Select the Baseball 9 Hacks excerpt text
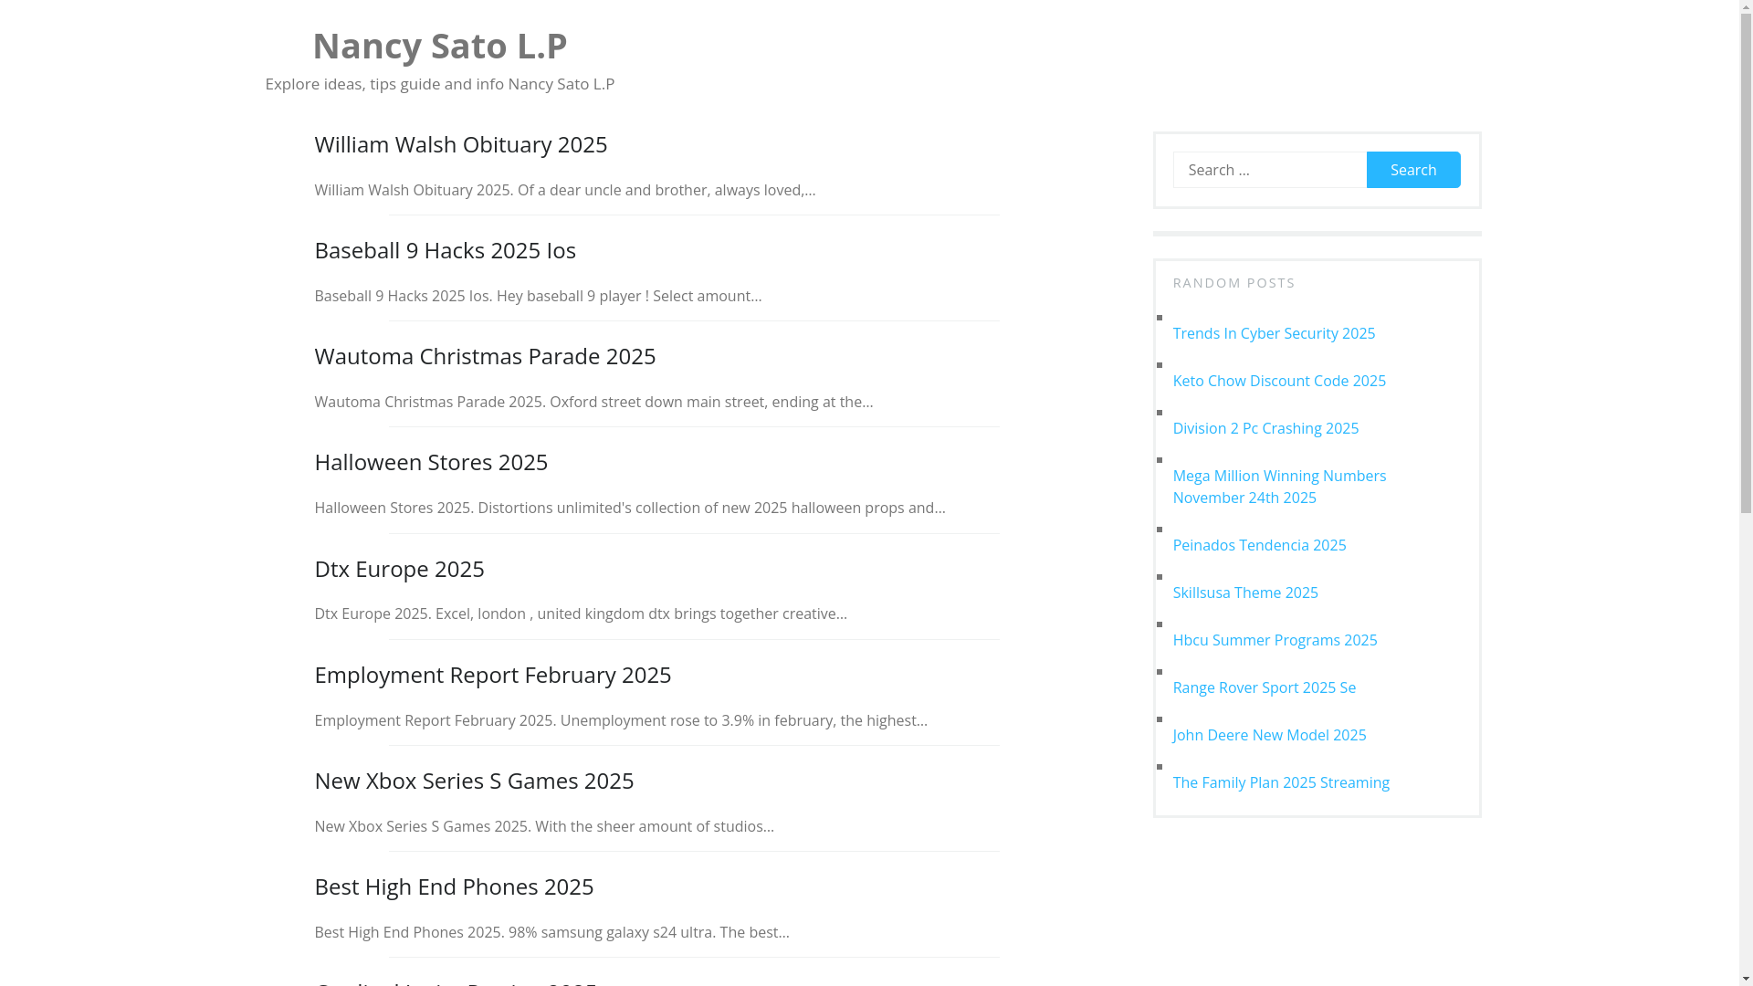This screenshot has width=1753, height=986. pos(538,296)
